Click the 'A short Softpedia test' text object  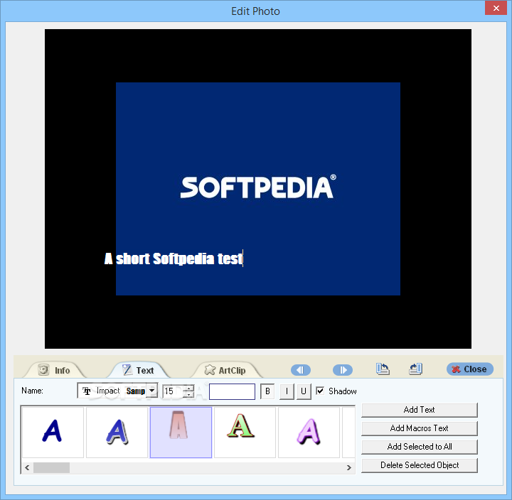click(x=174, y=259)
